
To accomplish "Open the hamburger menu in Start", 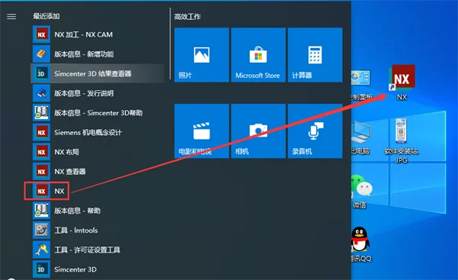I will [11, 17].
